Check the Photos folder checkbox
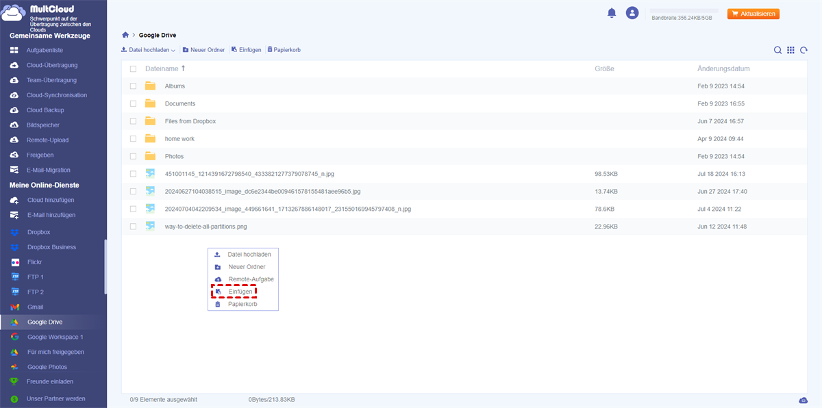 click(133, 156)
